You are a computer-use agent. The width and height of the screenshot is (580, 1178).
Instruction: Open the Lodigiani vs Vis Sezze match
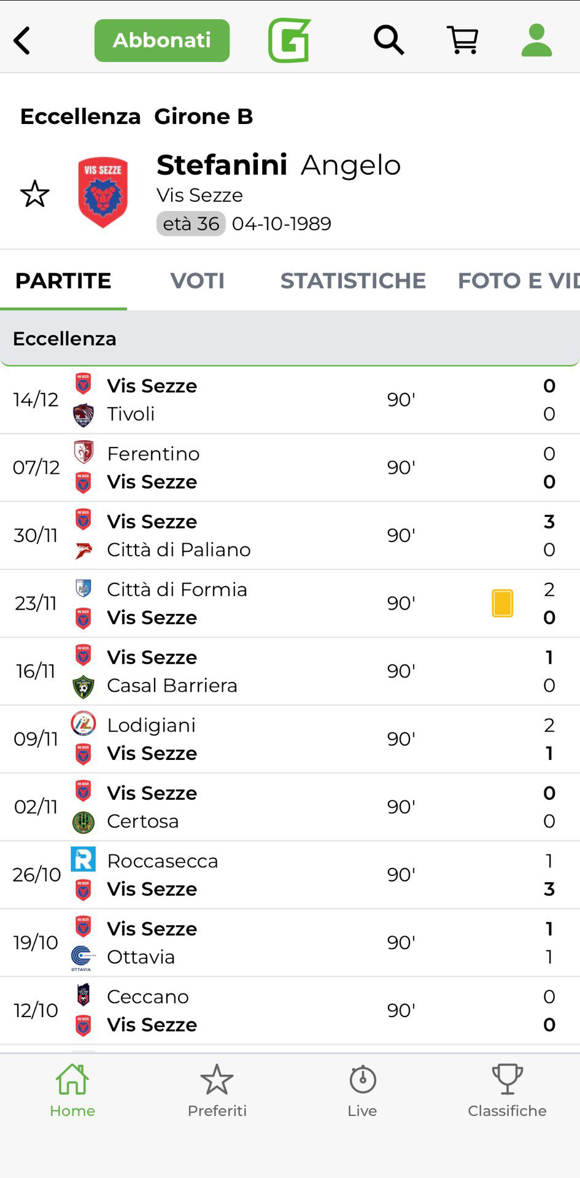[290, 739]
